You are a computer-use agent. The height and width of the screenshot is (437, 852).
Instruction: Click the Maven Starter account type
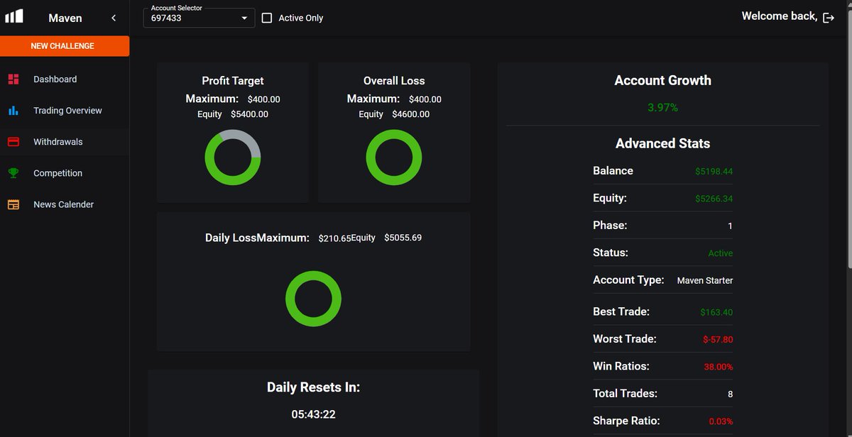coord(705,280)
